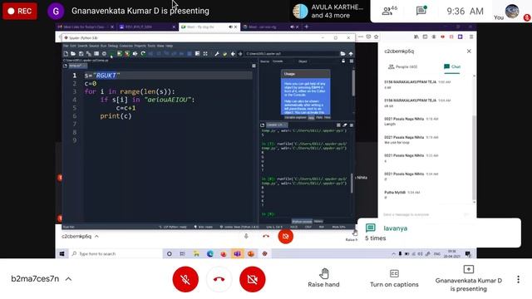Expand the b2ma7ces7n meeting details chevron
The width and height of the screenshot is (532, 299).
tap(68, 279)
